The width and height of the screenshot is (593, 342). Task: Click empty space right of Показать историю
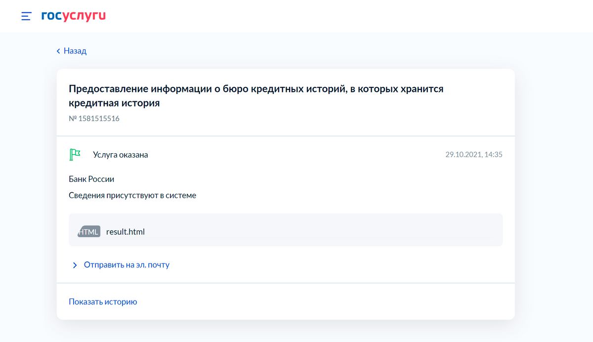[321, 301]
